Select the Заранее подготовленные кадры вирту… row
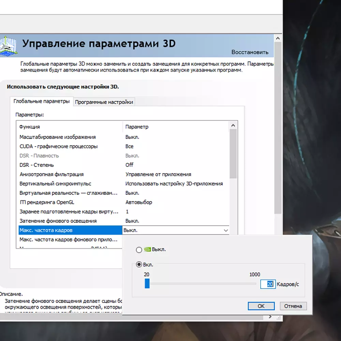 click(124, 212)
